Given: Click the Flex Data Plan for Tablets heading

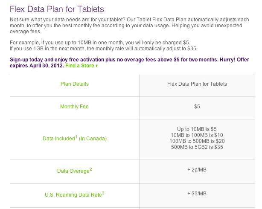Looking at the screenshot, I should tap(57, 9).
